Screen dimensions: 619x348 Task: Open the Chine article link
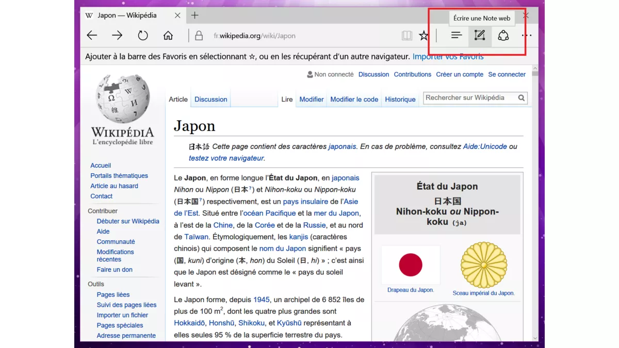223,225
